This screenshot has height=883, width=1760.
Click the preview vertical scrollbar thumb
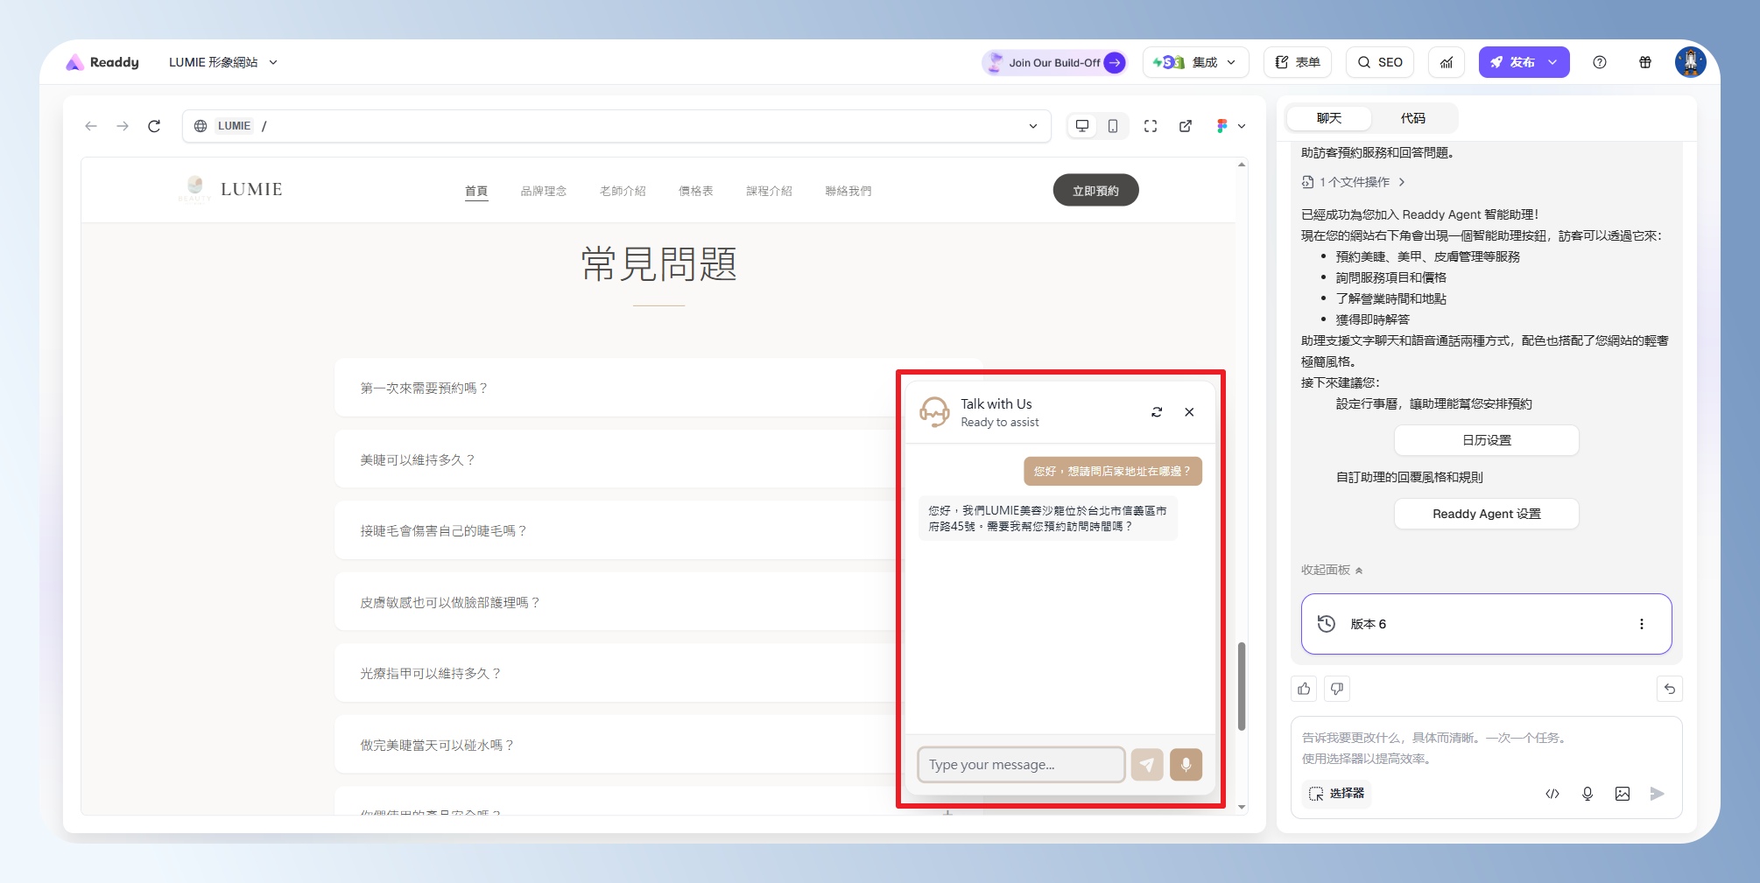pyautogui.click(x=1242, y=686)
